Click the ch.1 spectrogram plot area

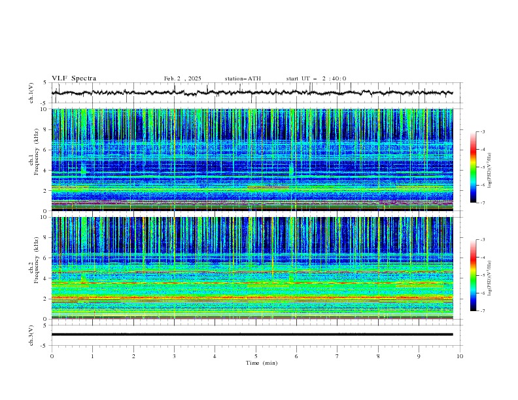252,159
